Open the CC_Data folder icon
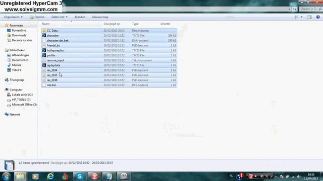 coord(44,31)
